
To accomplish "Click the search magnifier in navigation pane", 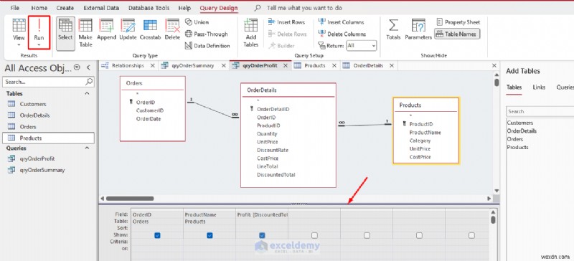I will [x=89, y=82].
